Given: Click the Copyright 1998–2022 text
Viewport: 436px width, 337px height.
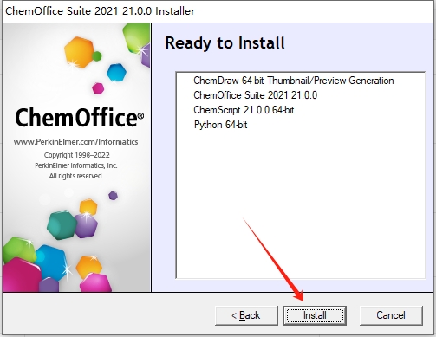Looking at the screenshot, I should click(x=77, y=155).
